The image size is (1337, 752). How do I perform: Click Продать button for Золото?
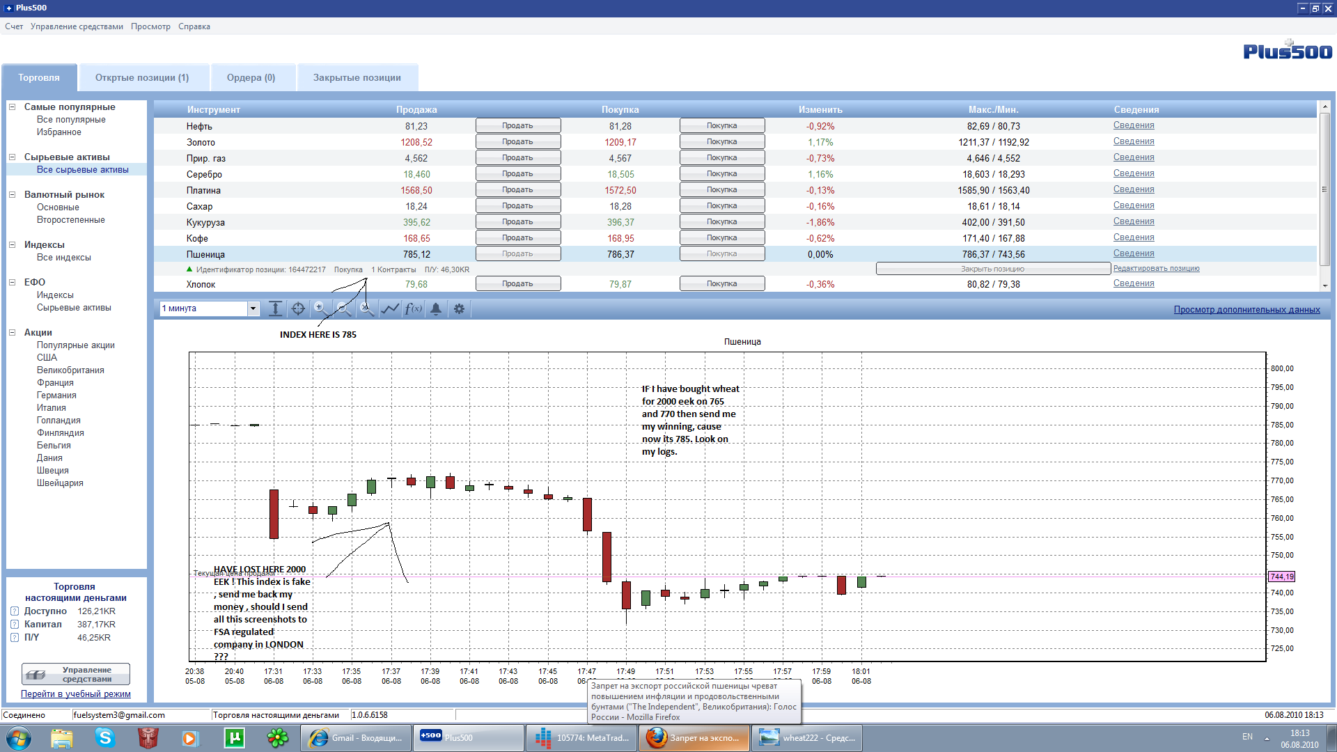(517, 142)
